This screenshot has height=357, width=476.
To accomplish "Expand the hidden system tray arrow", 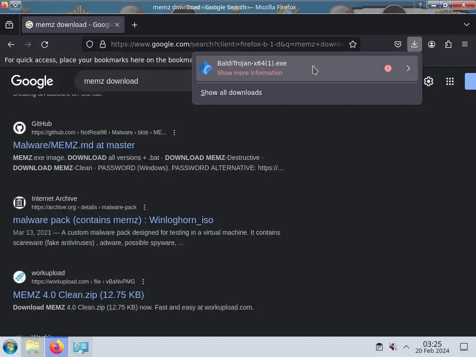I will click(406, 347).
